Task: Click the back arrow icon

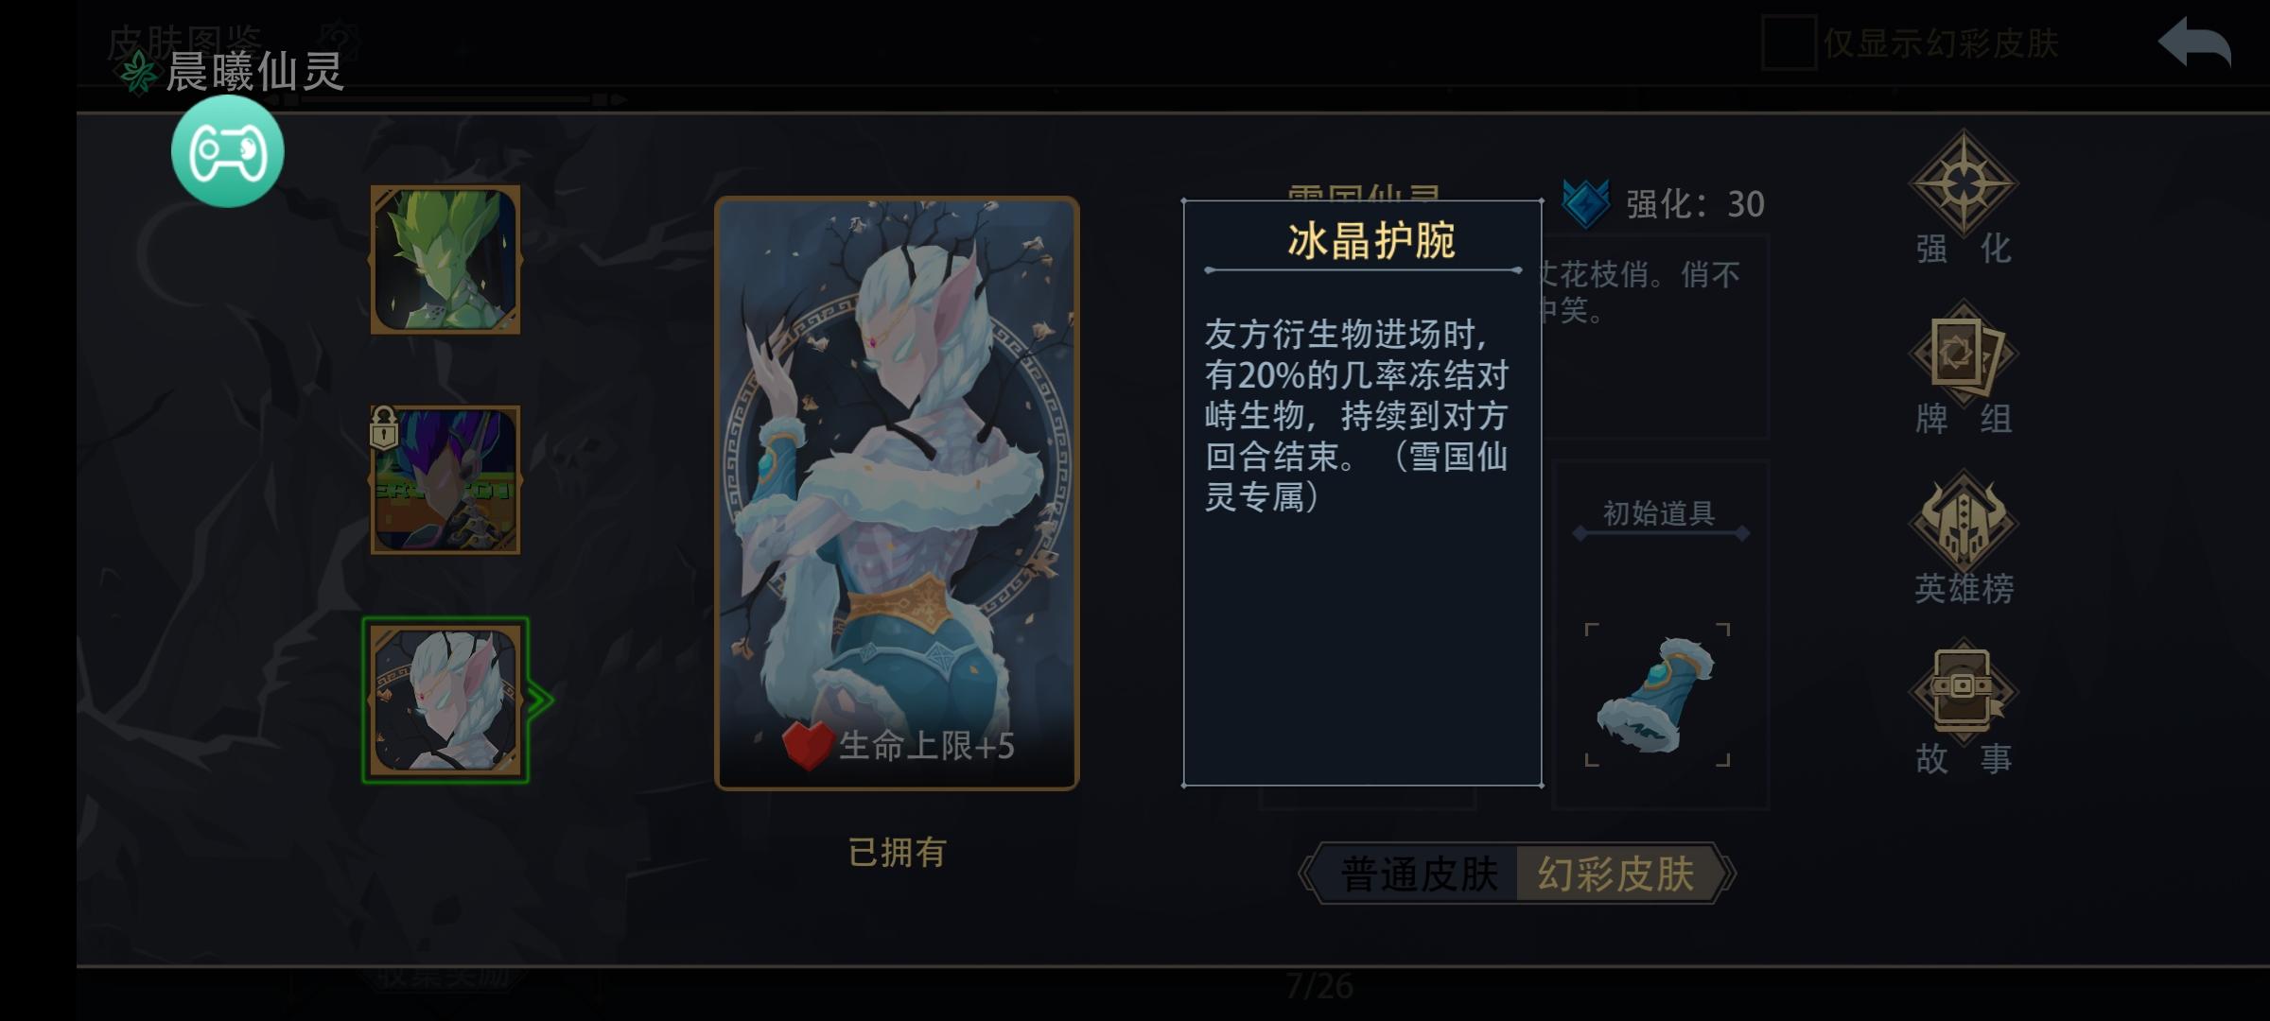Action: pos(2194,43)
